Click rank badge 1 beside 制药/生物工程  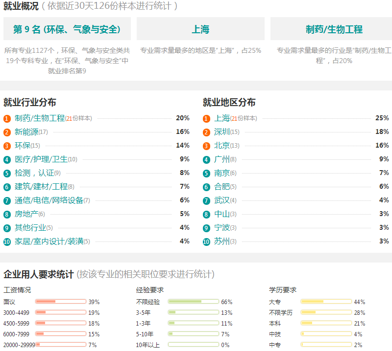7,118
